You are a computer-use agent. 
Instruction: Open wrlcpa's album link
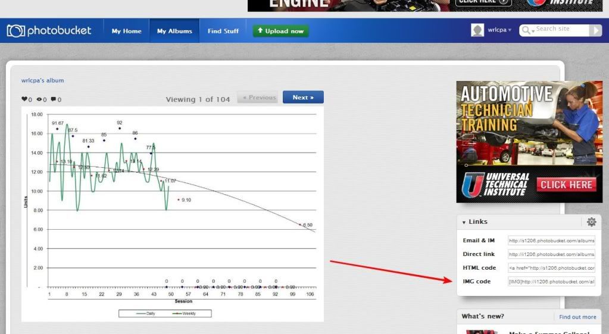(42, 80)
